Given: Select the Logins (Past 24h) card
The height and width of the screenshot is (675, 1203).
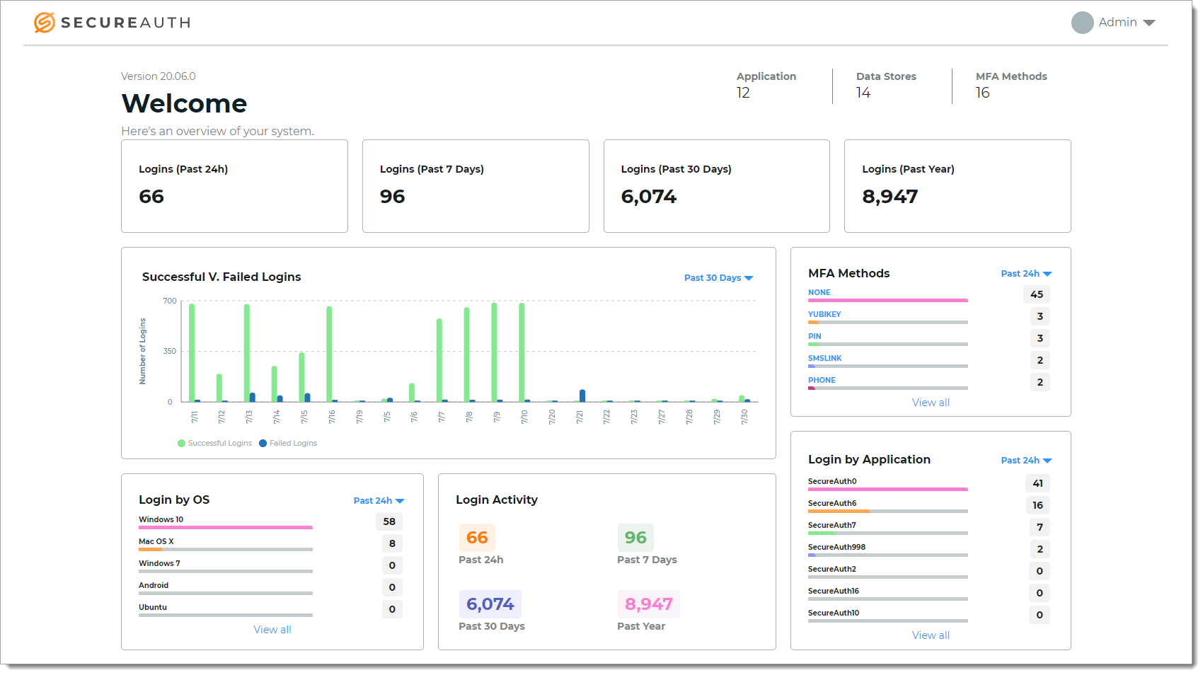Looking at the screenshot, I should coord(234,186).
